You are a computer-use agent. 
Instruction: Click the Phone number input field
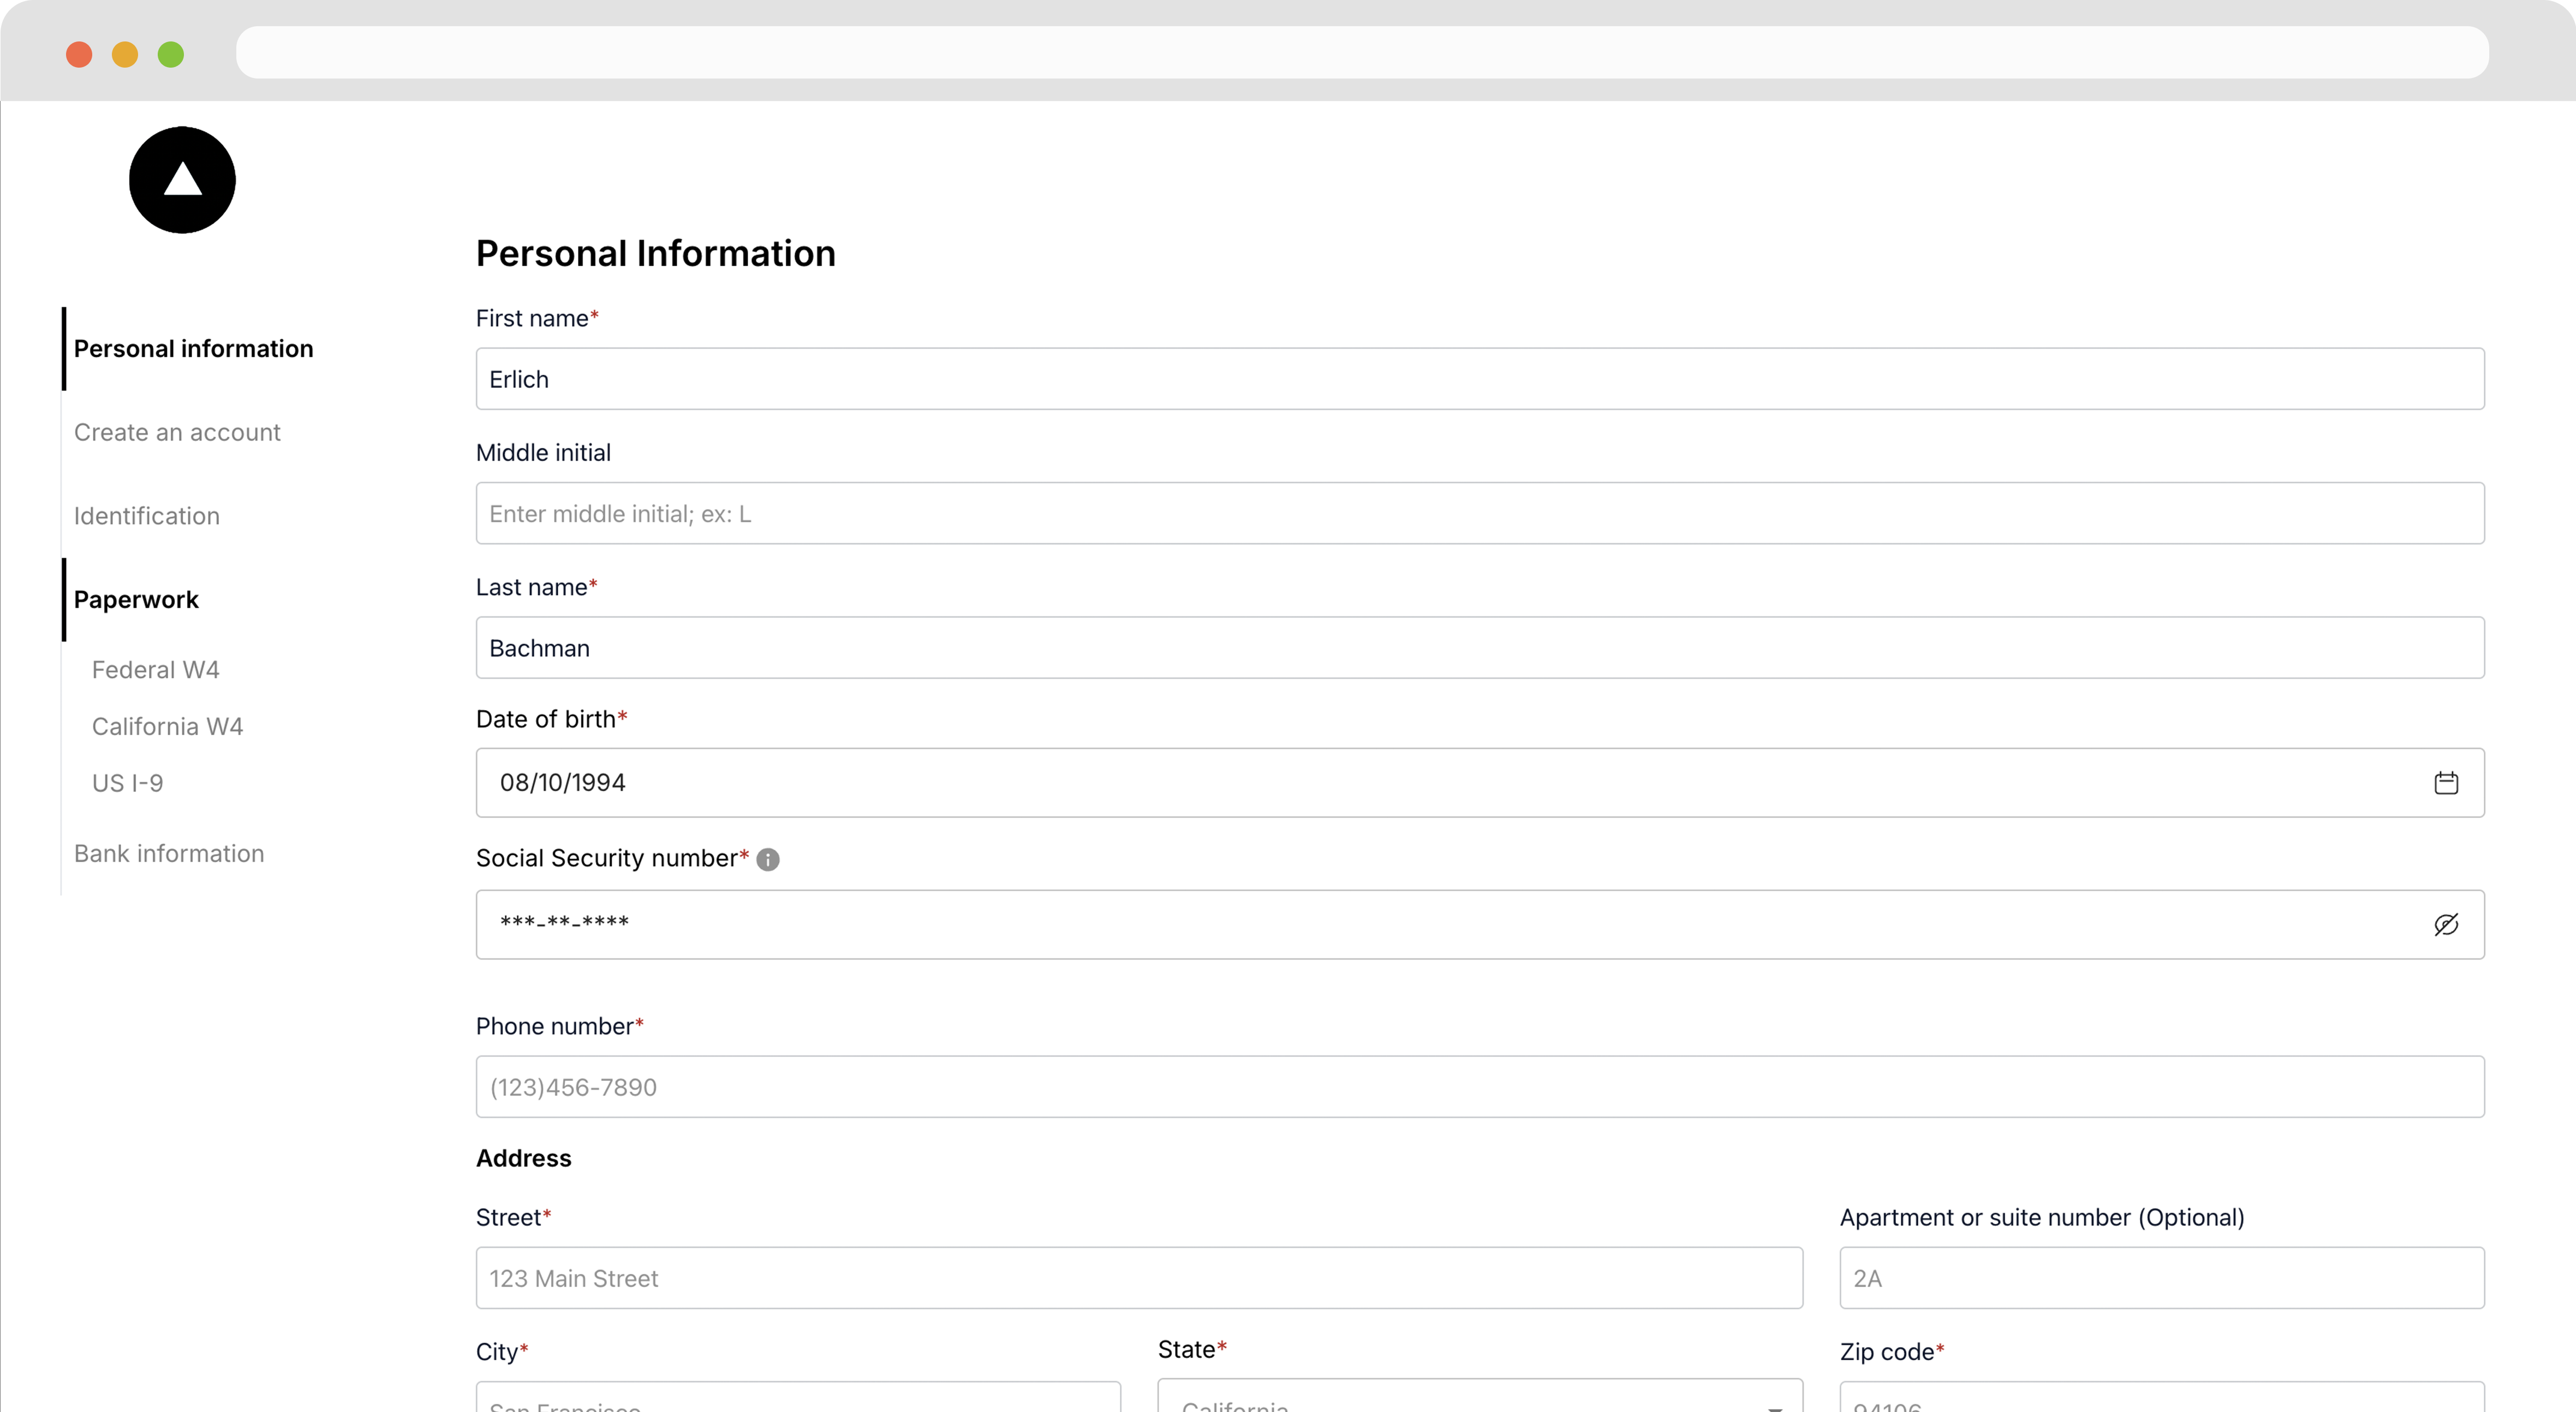pyautogui.click(x=1480, y=1087)
